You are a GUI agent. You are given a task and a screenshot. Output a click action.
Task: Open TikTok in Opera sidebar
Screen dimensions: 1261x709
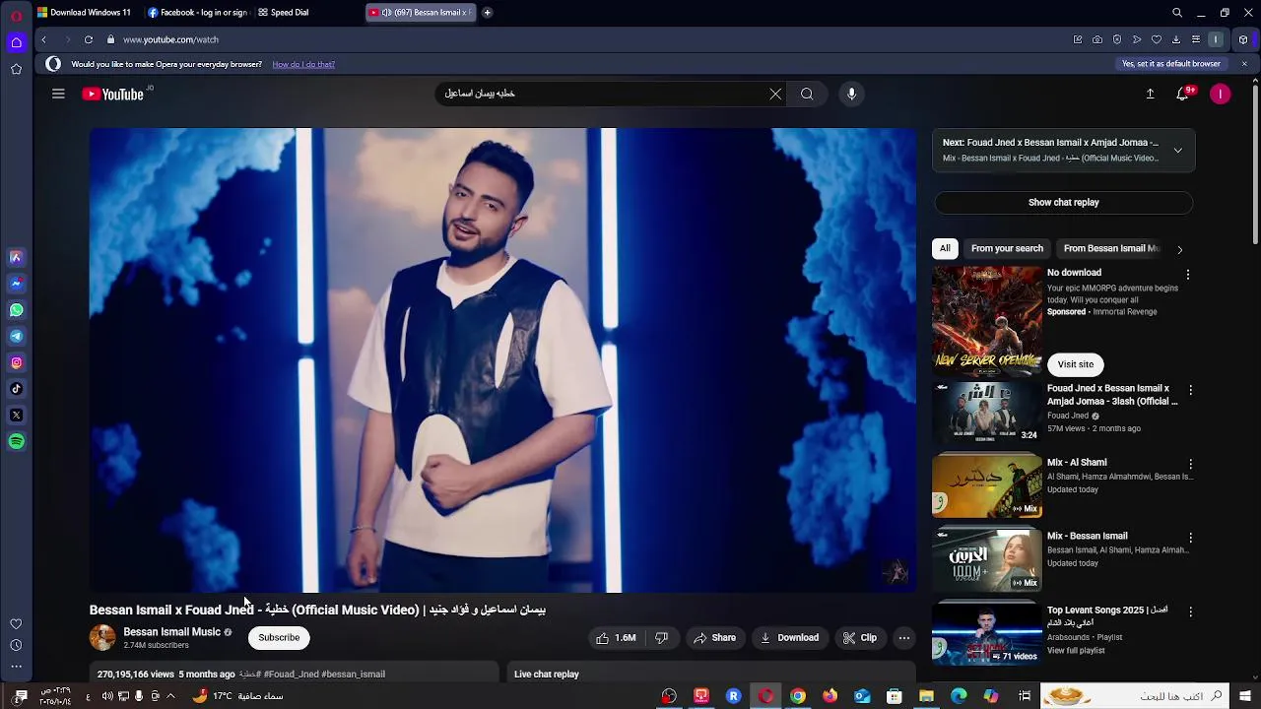(16, 389)
